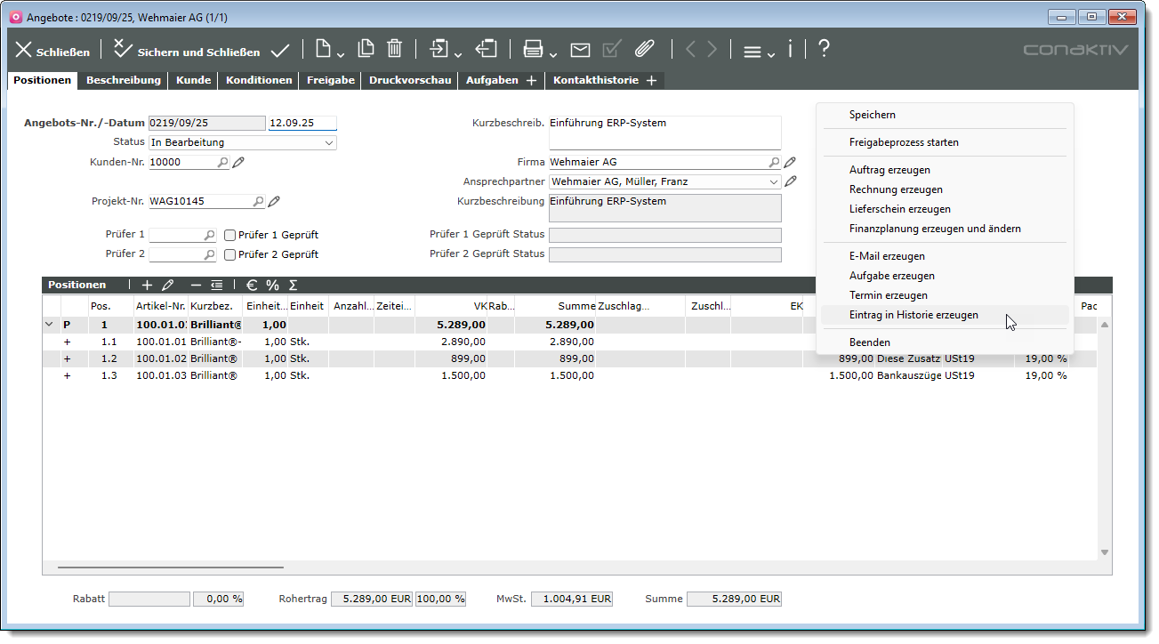Click the Schließen button
Viewport: 1159px width, 644px height.
pyautogui.click(x=52, y=51)
